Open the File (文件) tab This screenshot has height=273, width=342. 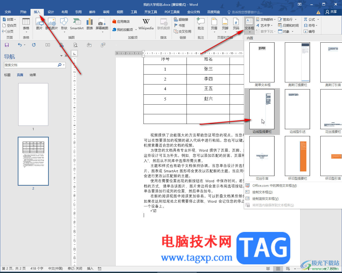(x=8, y=12)
